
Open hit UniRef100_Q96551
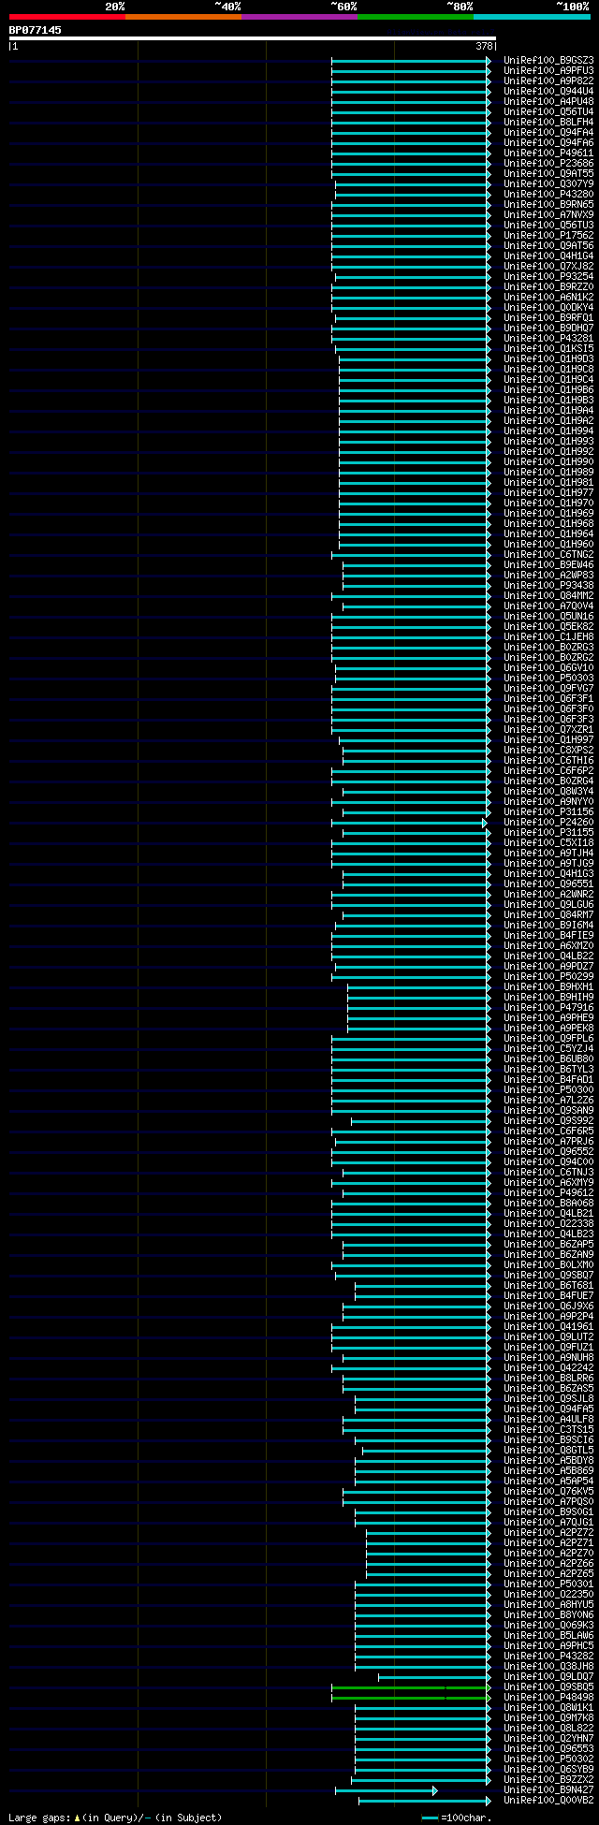point(548,883)
